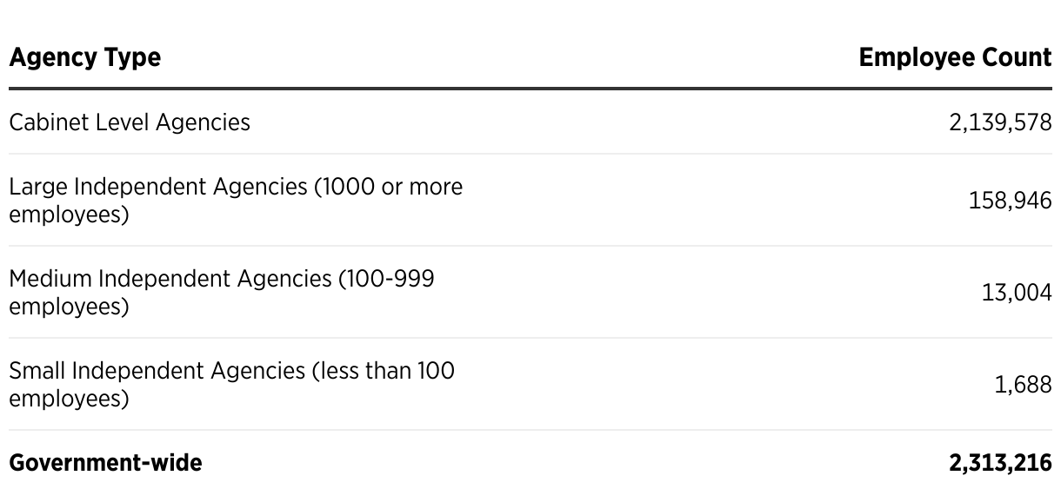Select the Small Independent Agencies row label
Screen dimensions: 1061x502
coord(232,385)
